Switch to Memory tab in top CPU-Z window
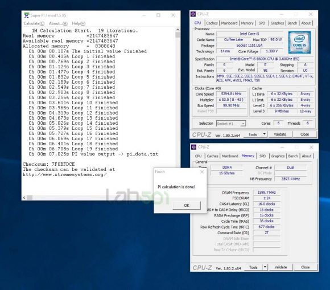Screen dimensions: 330x290 pyautogui.click(x=247, y=23)
